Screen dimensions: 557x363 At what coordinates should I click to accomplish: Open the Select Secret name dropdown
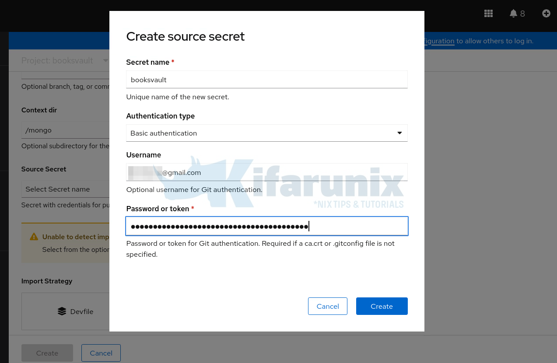coord(65,189)
